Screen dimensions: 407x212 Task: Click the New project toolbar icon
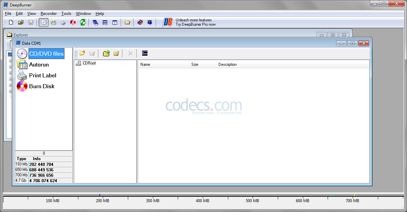tap(11, 22)
